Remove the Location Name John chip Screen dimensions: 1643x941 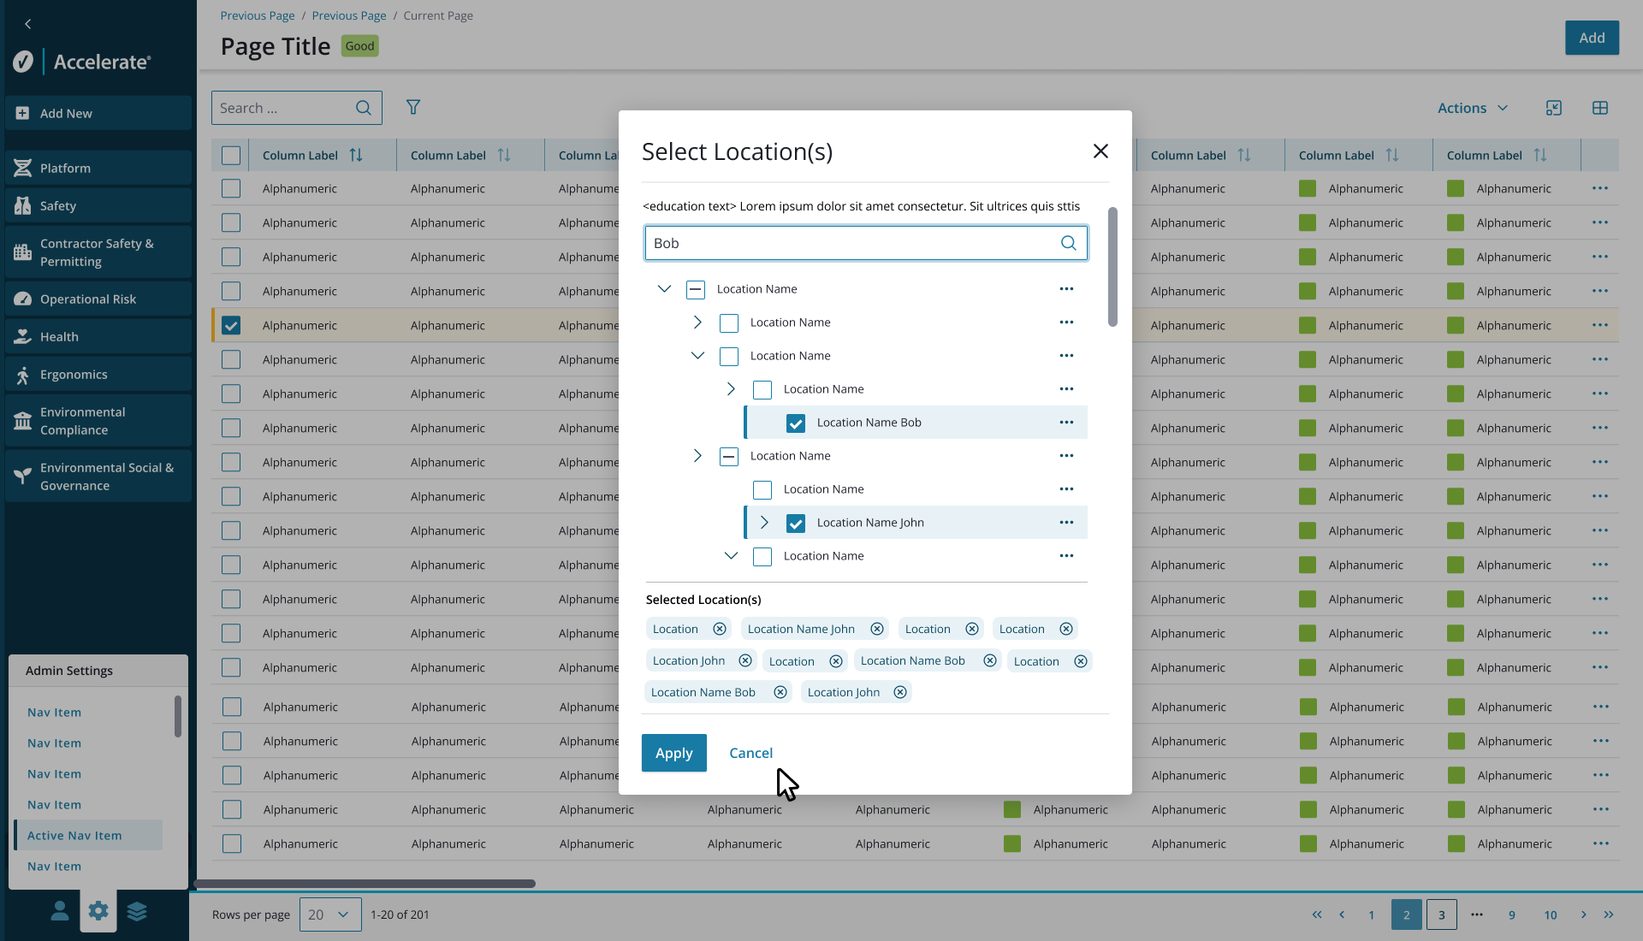(x=877, y=629)
